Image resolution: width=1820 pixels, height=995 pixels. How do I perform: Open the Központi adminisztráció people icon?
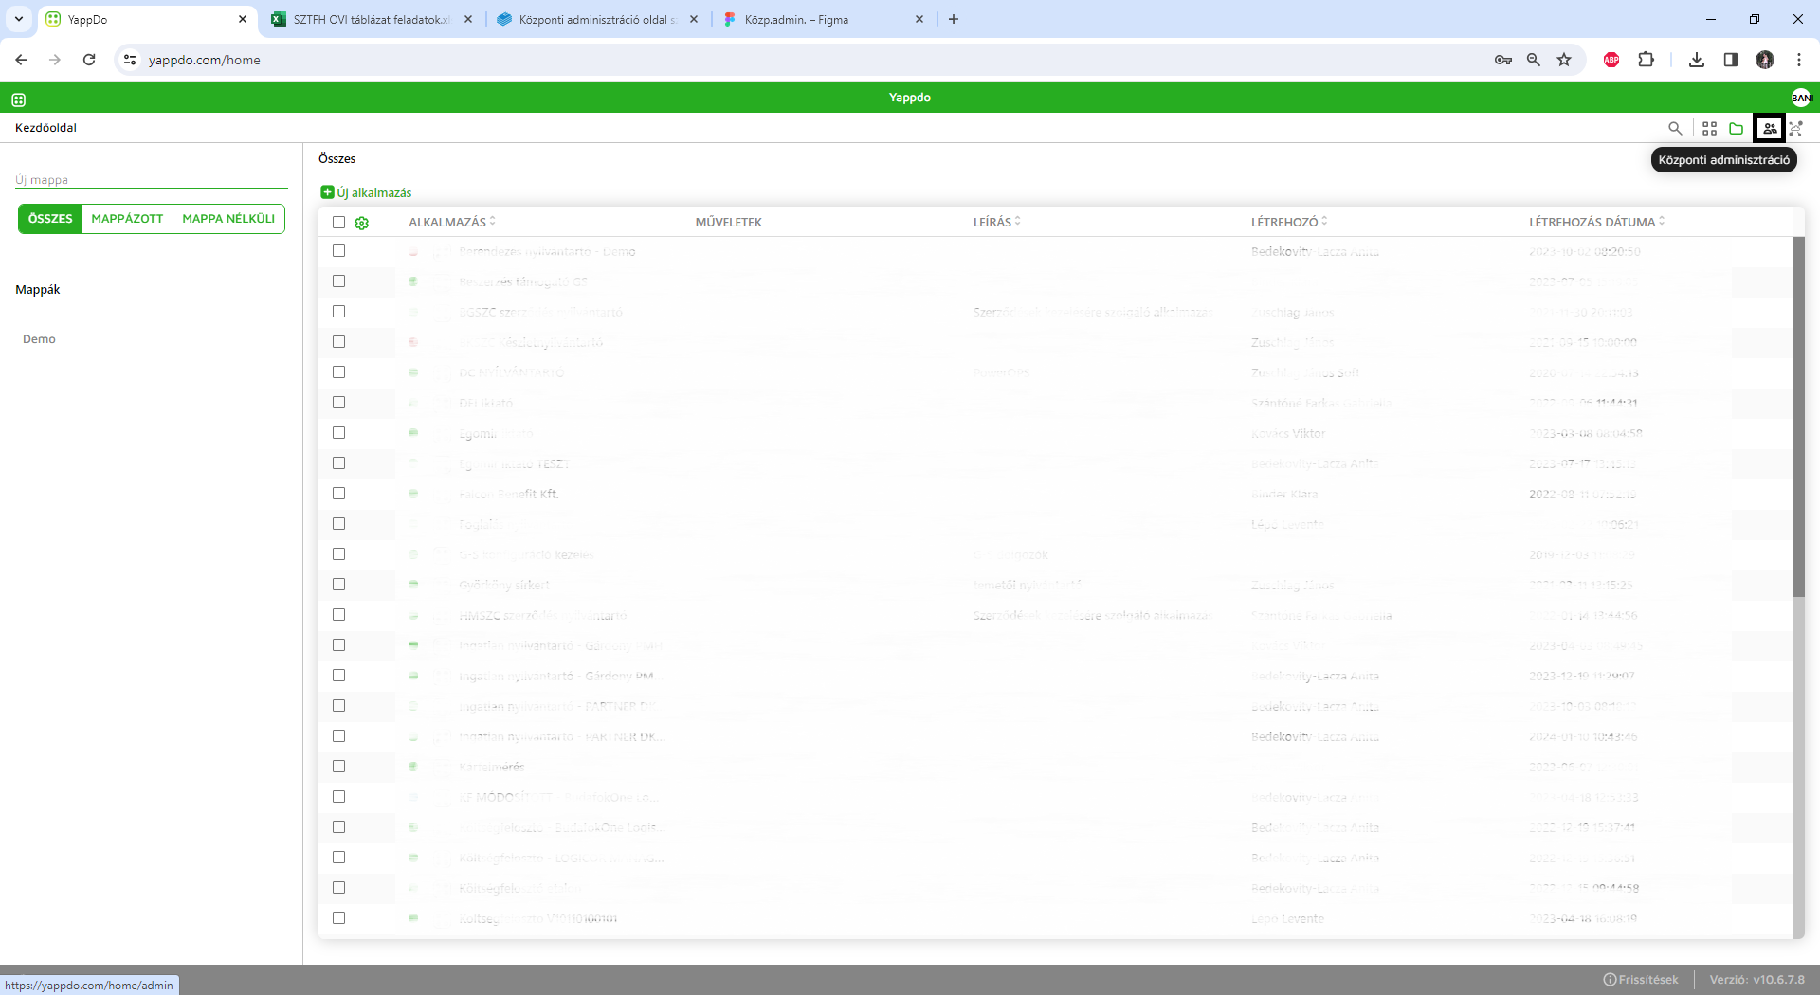(x=1769, y=129)
